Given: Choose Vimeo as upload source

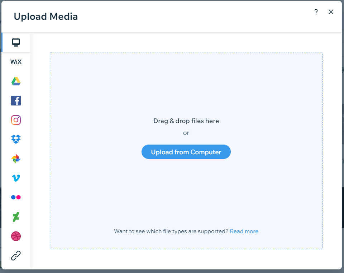Looking at the screenshot, I should 16,178.
